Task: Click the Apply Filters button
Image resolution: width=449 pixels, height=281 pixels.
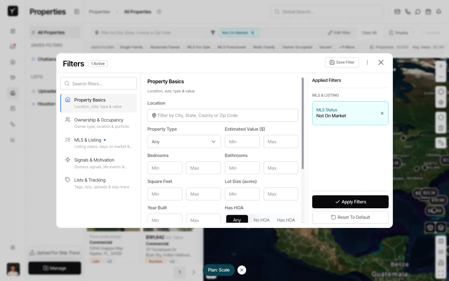Action: (x=350, y=202)
